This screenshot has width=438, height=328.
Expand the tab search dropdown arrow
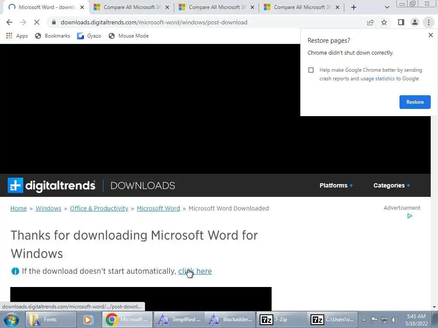click(387, 7)
